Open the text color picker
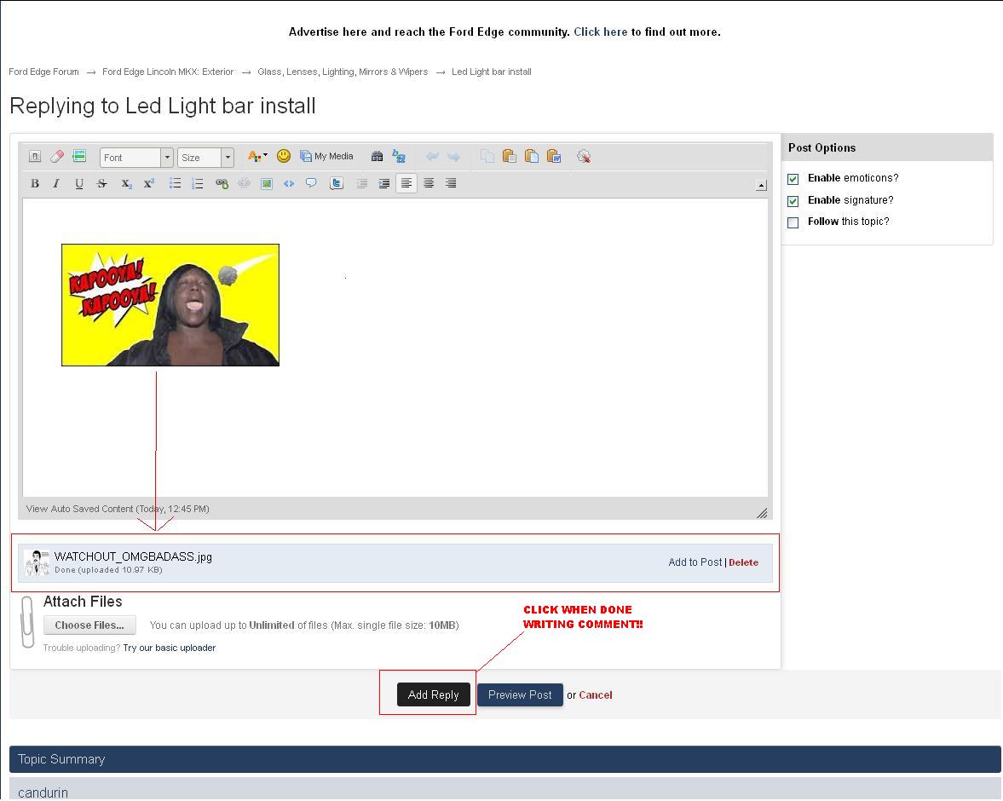 [x=257, y=156]
